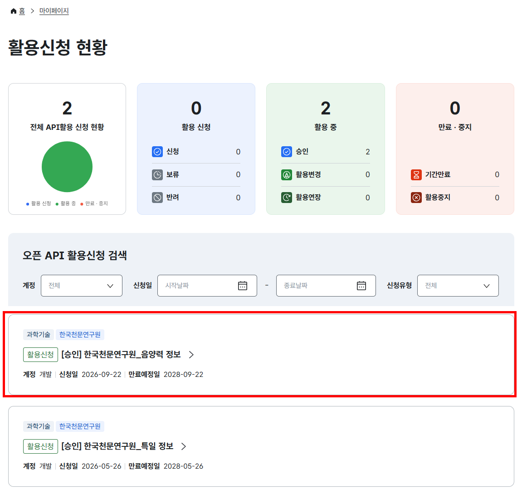522x495 pixels.
Task: Open the 홈 breadcrumb link
Action: [22, 11]
